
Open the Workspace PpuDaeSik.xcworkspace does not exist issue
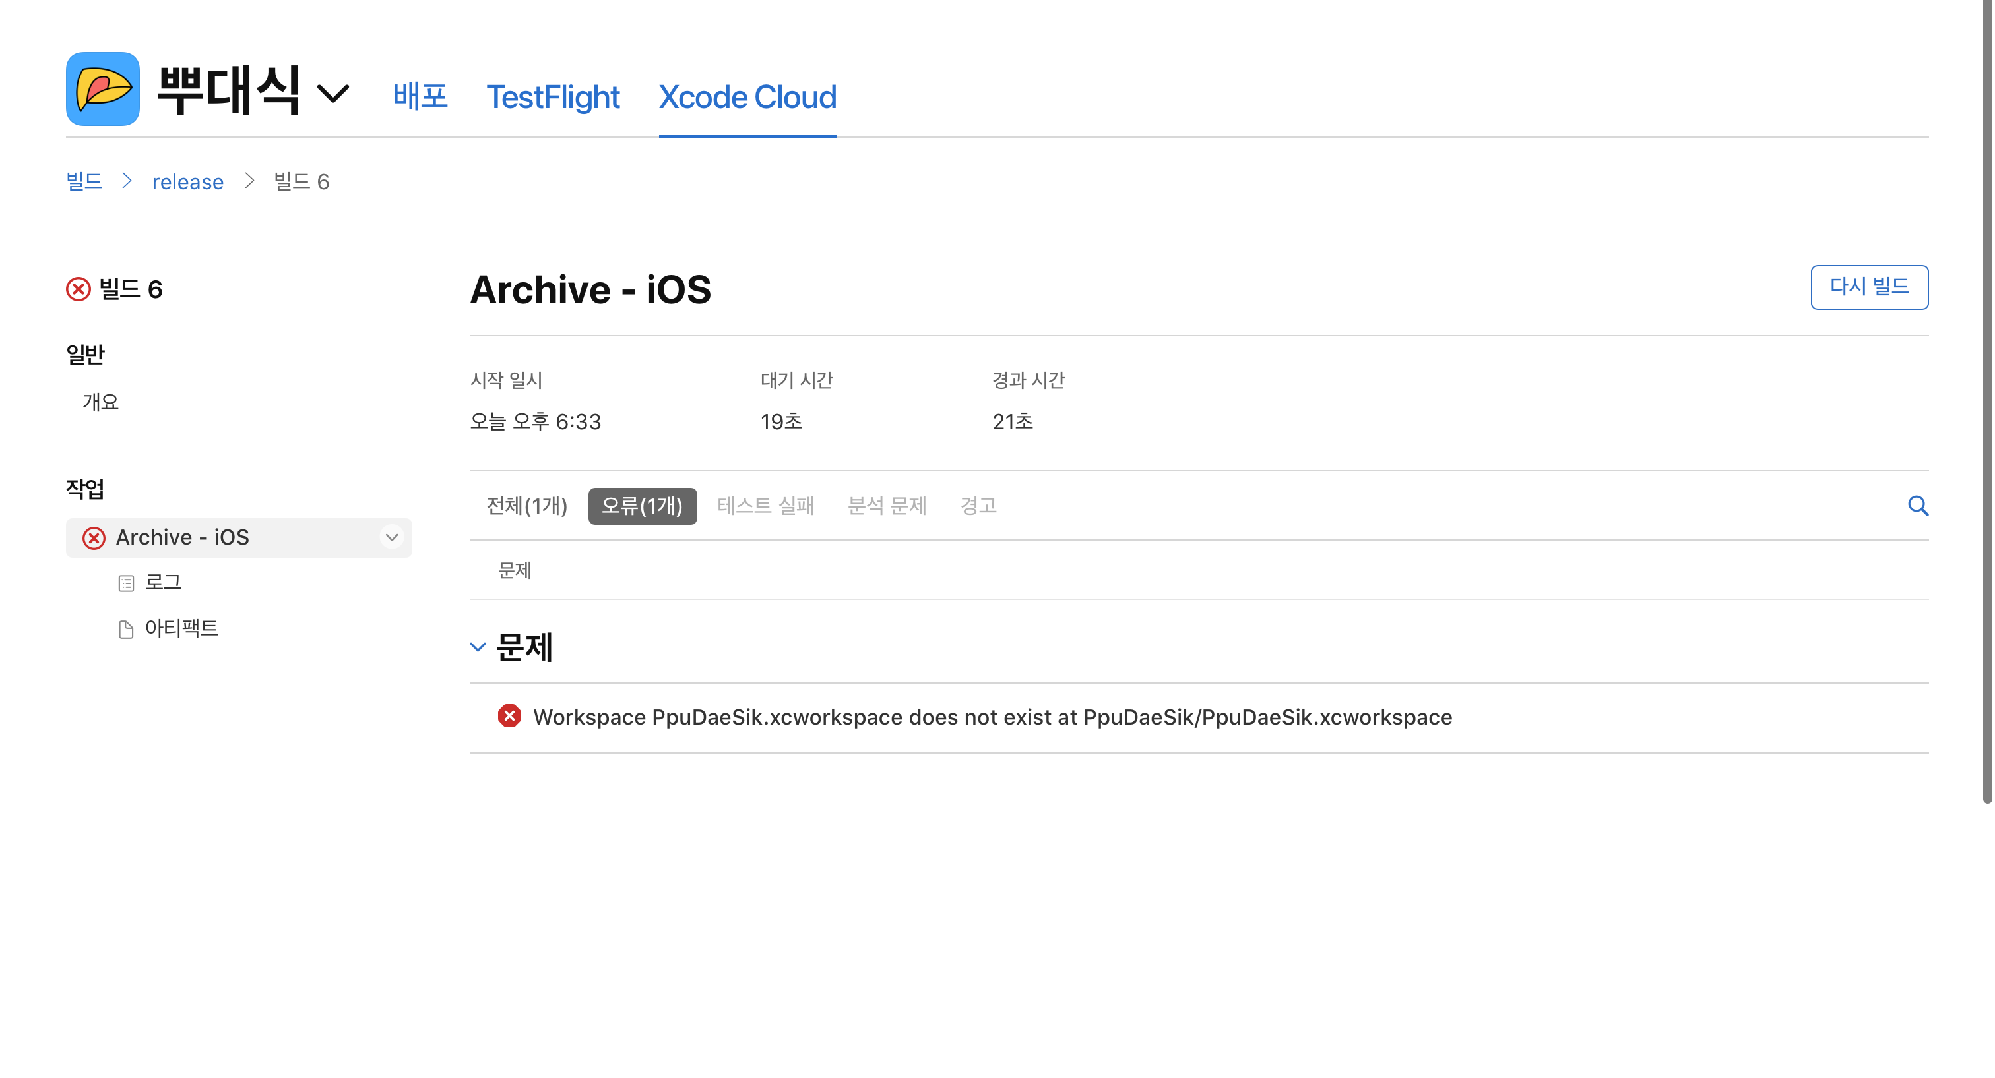point(993,717)
